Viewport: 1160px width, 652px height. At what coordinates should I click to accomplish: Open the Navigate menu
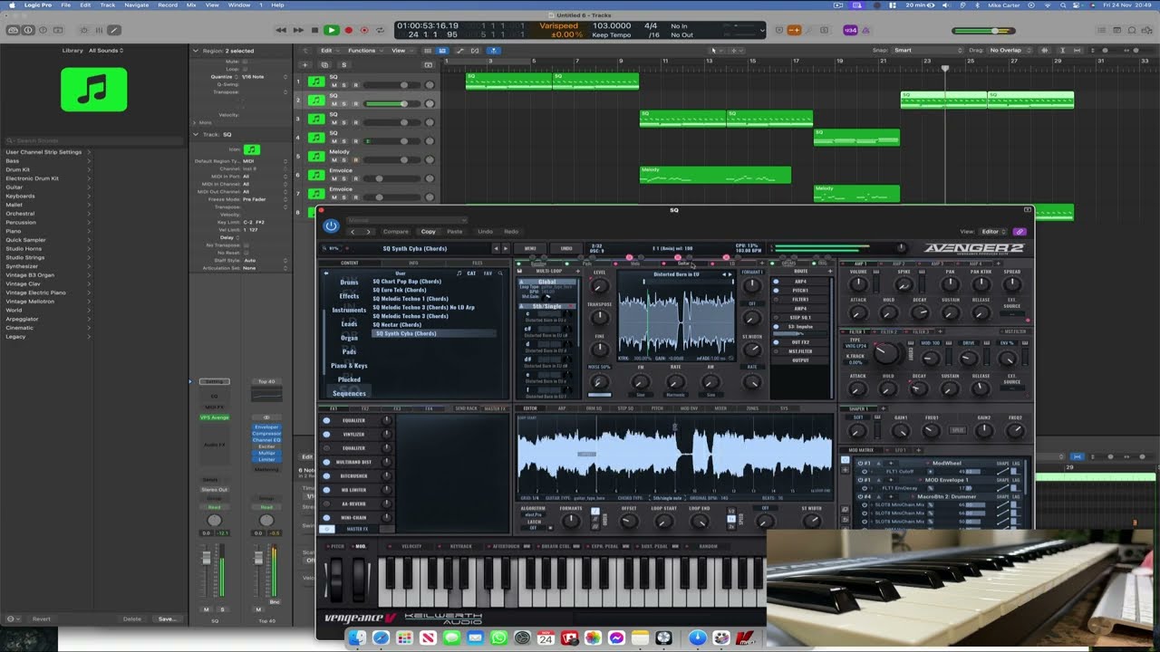[x=136, y=5]
